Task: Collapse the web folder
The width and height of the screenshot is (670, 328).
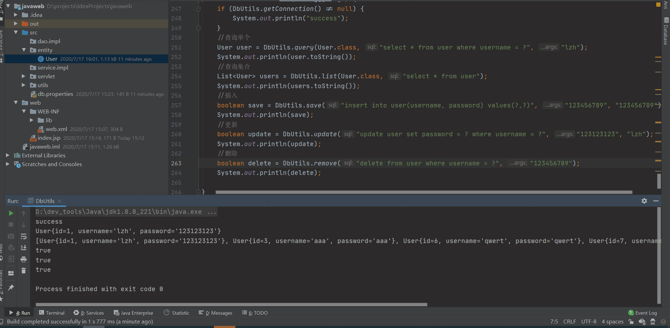Action: [x=15, y=103]
